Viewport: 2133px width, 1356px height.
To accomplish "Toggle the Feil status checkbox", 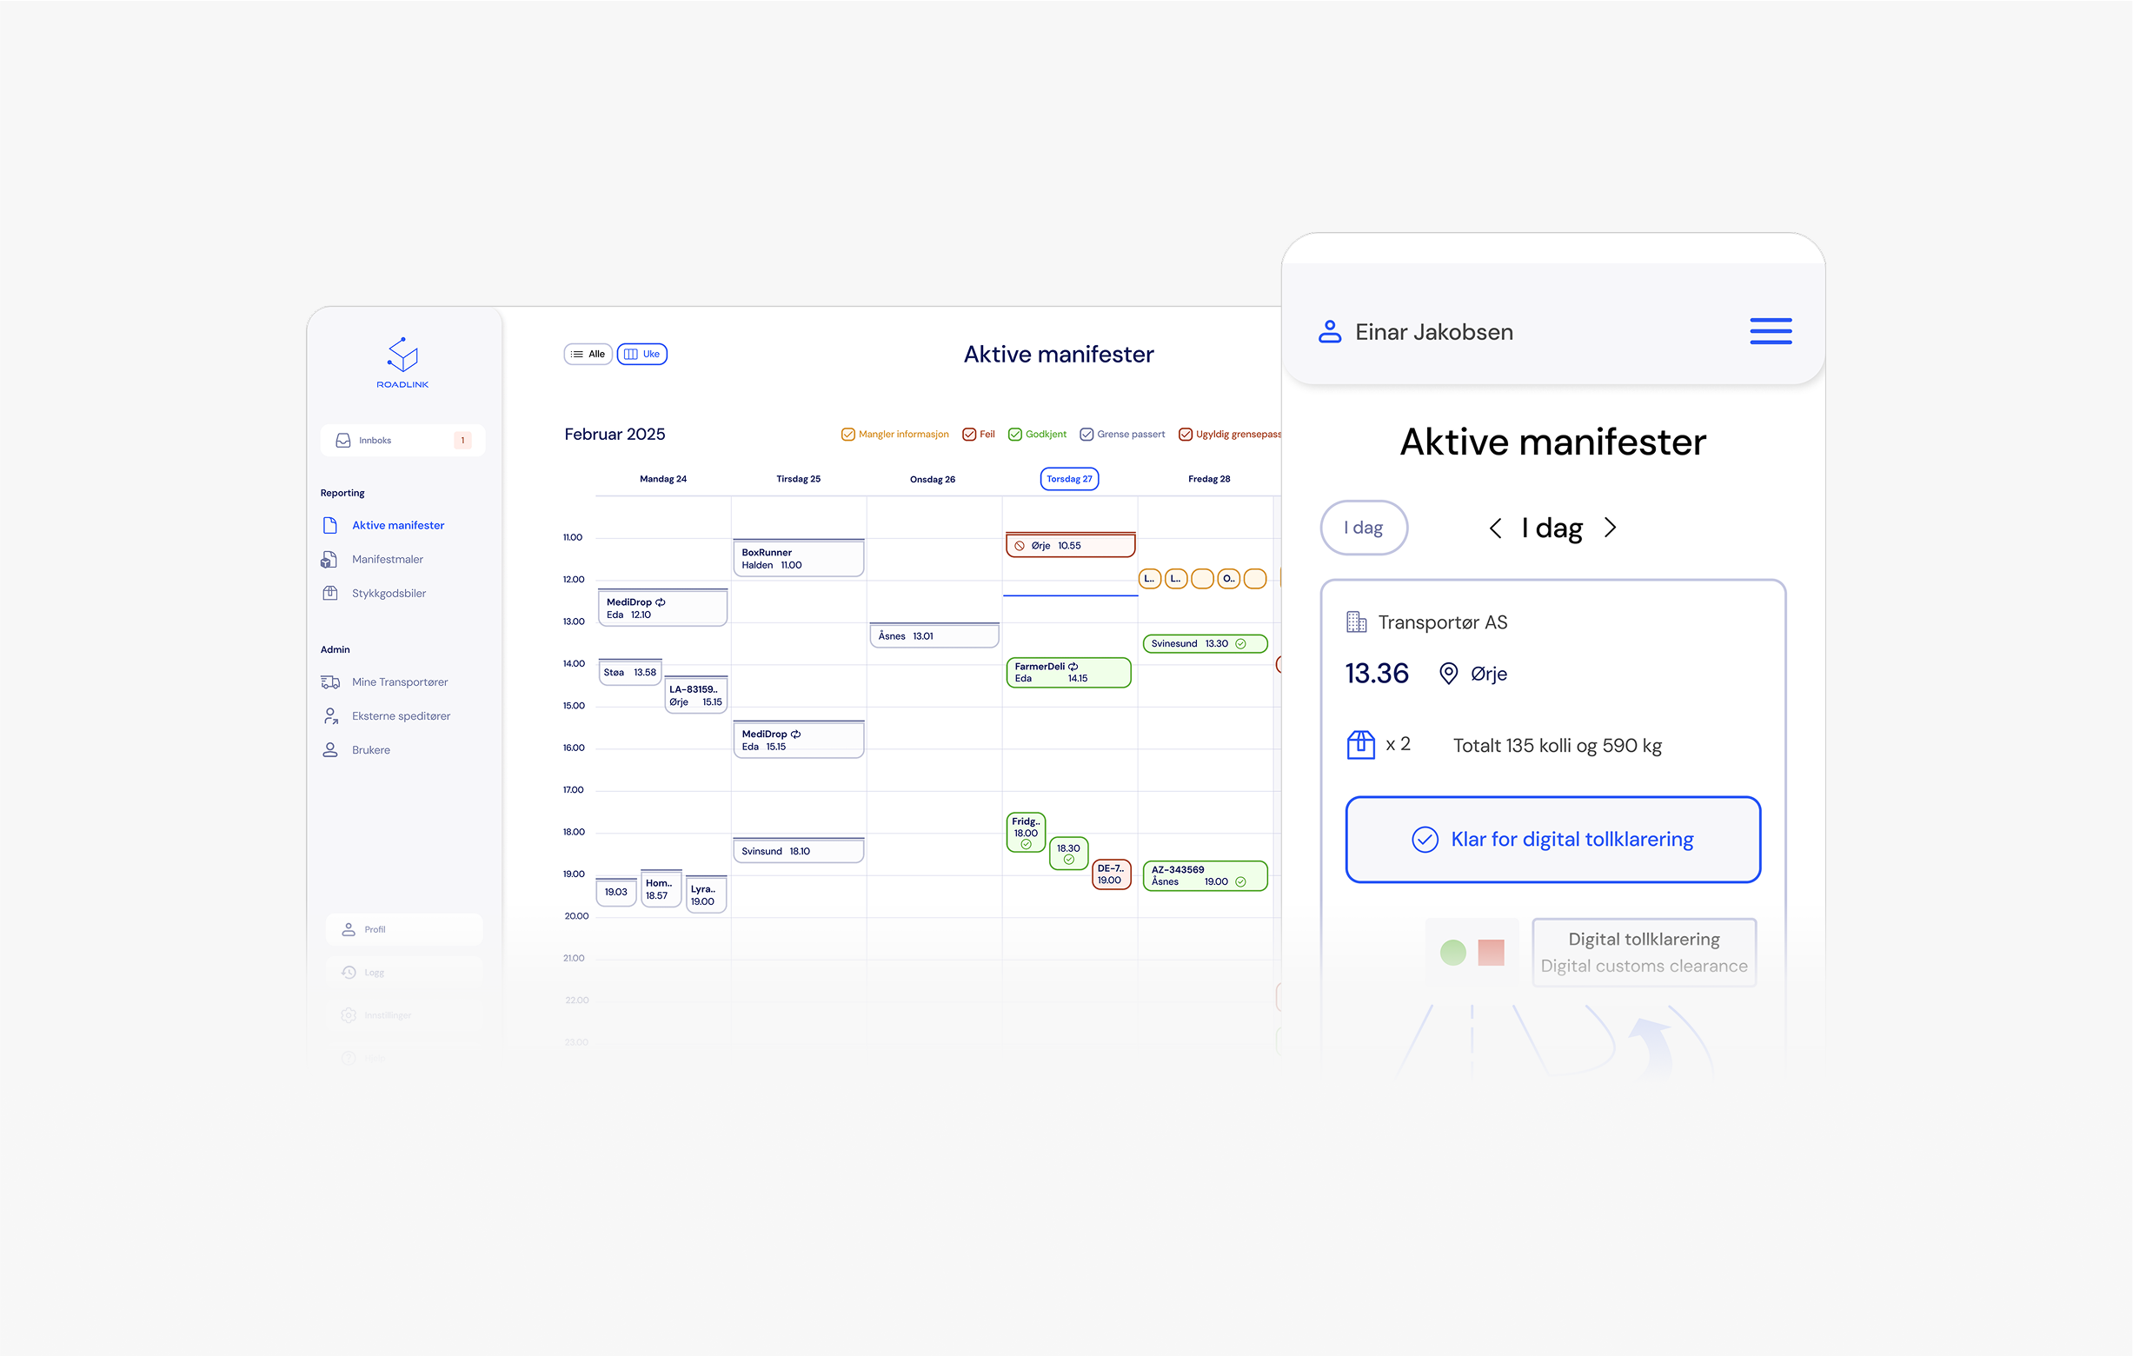I will 968,434.
